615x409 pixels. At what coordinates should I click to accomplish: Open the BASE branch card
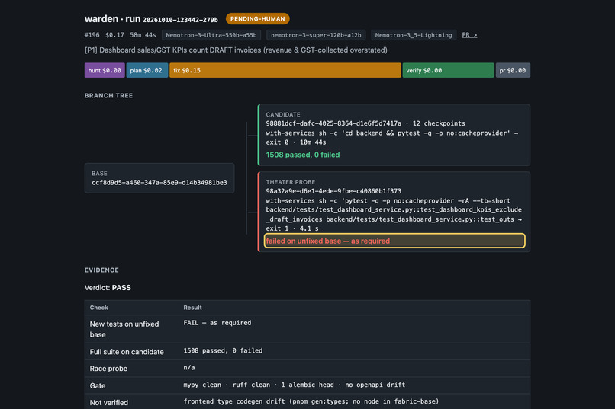pos(159,178)
